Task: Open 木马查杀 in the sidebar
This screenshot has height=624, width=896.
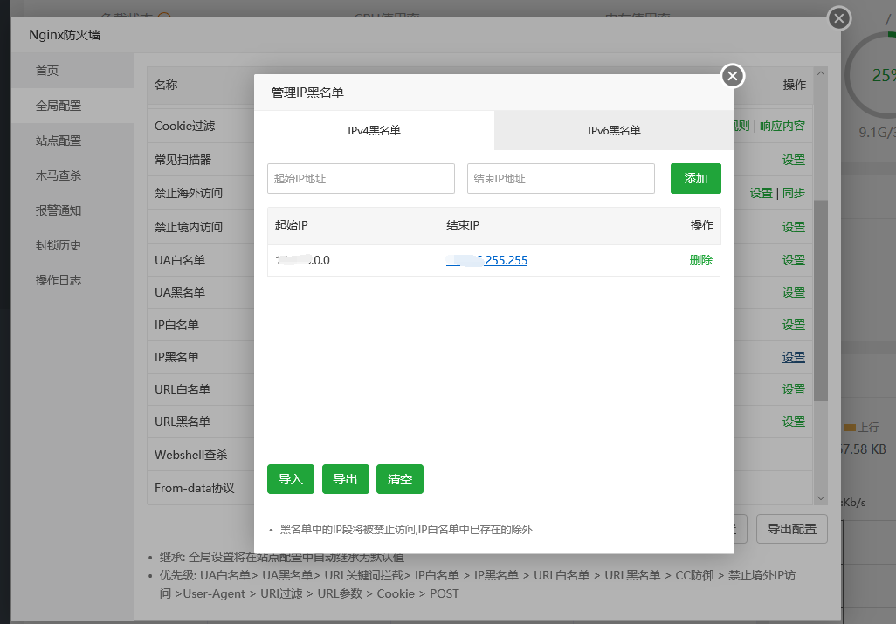Action: coord(72,175)
